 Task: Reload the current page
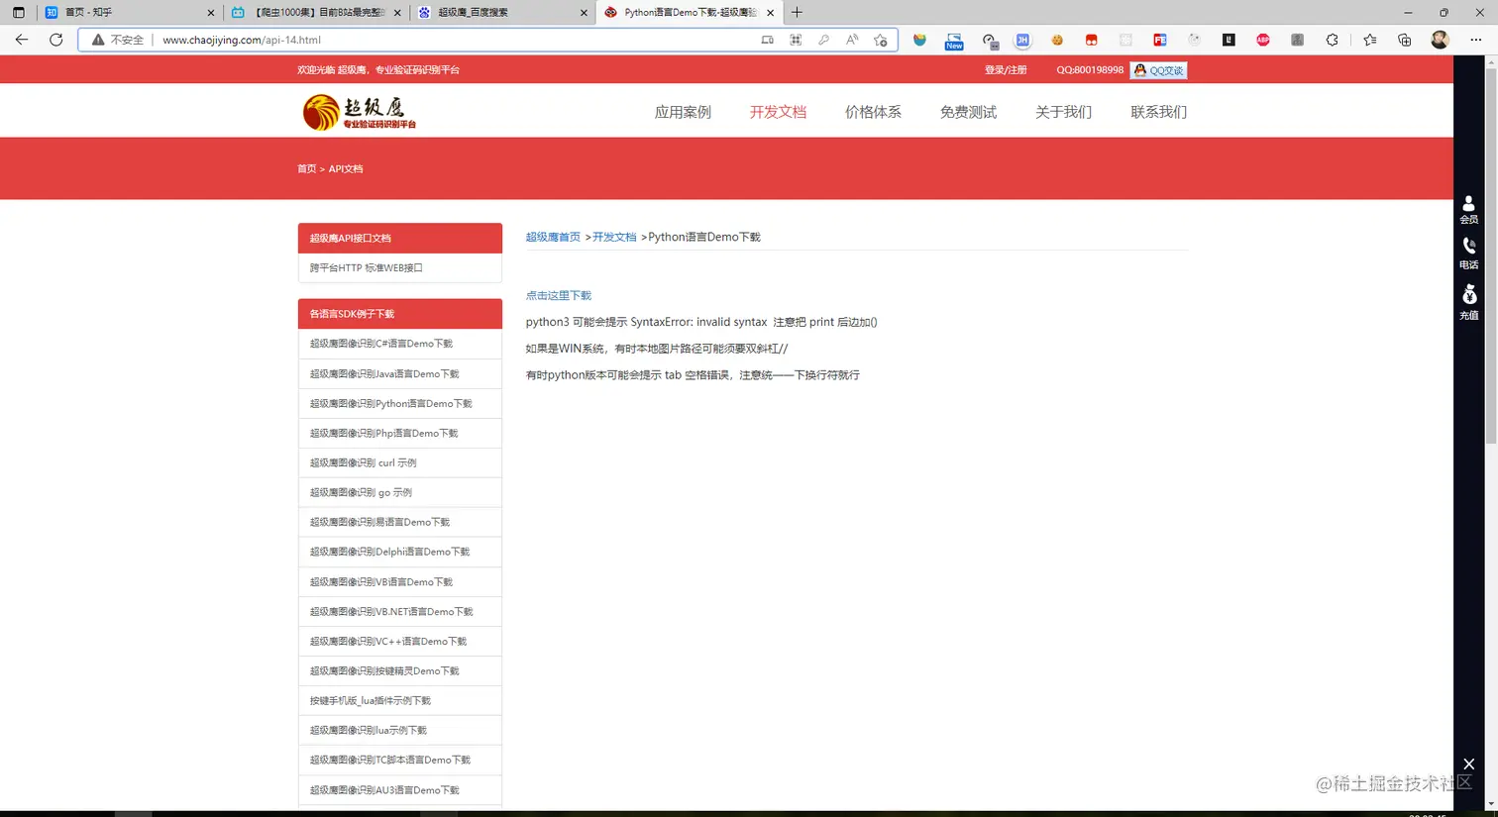click(56, 40)
